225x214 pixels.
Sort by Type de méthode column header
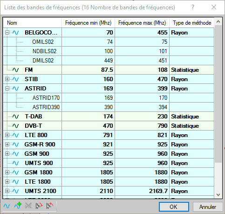191,23
